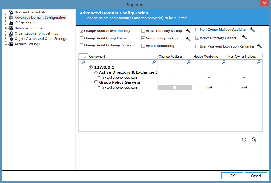Viewport: 271px width, 183px height.
Task: Click the Cancel button
Action: click(256, 176)
